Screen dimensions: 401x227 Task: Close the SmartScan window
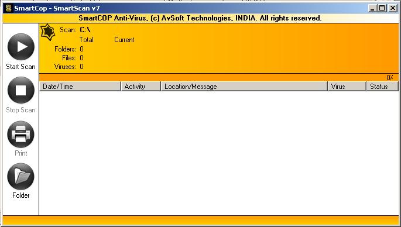[393, 8]
